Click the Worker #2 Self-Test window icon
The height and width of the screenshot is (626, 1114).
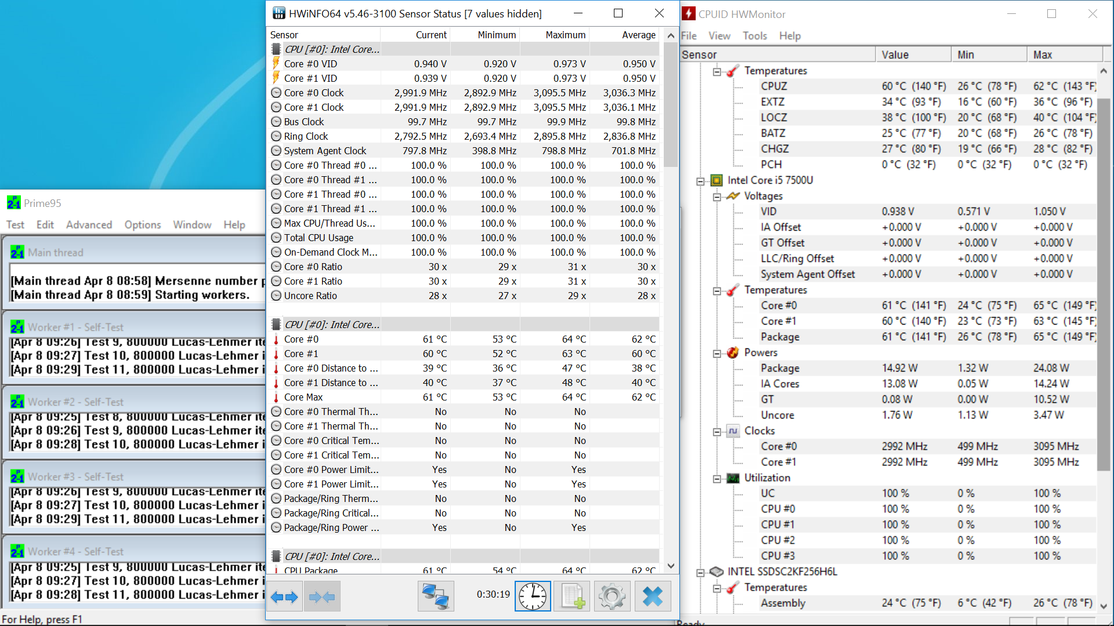click(x=17, y=402)
